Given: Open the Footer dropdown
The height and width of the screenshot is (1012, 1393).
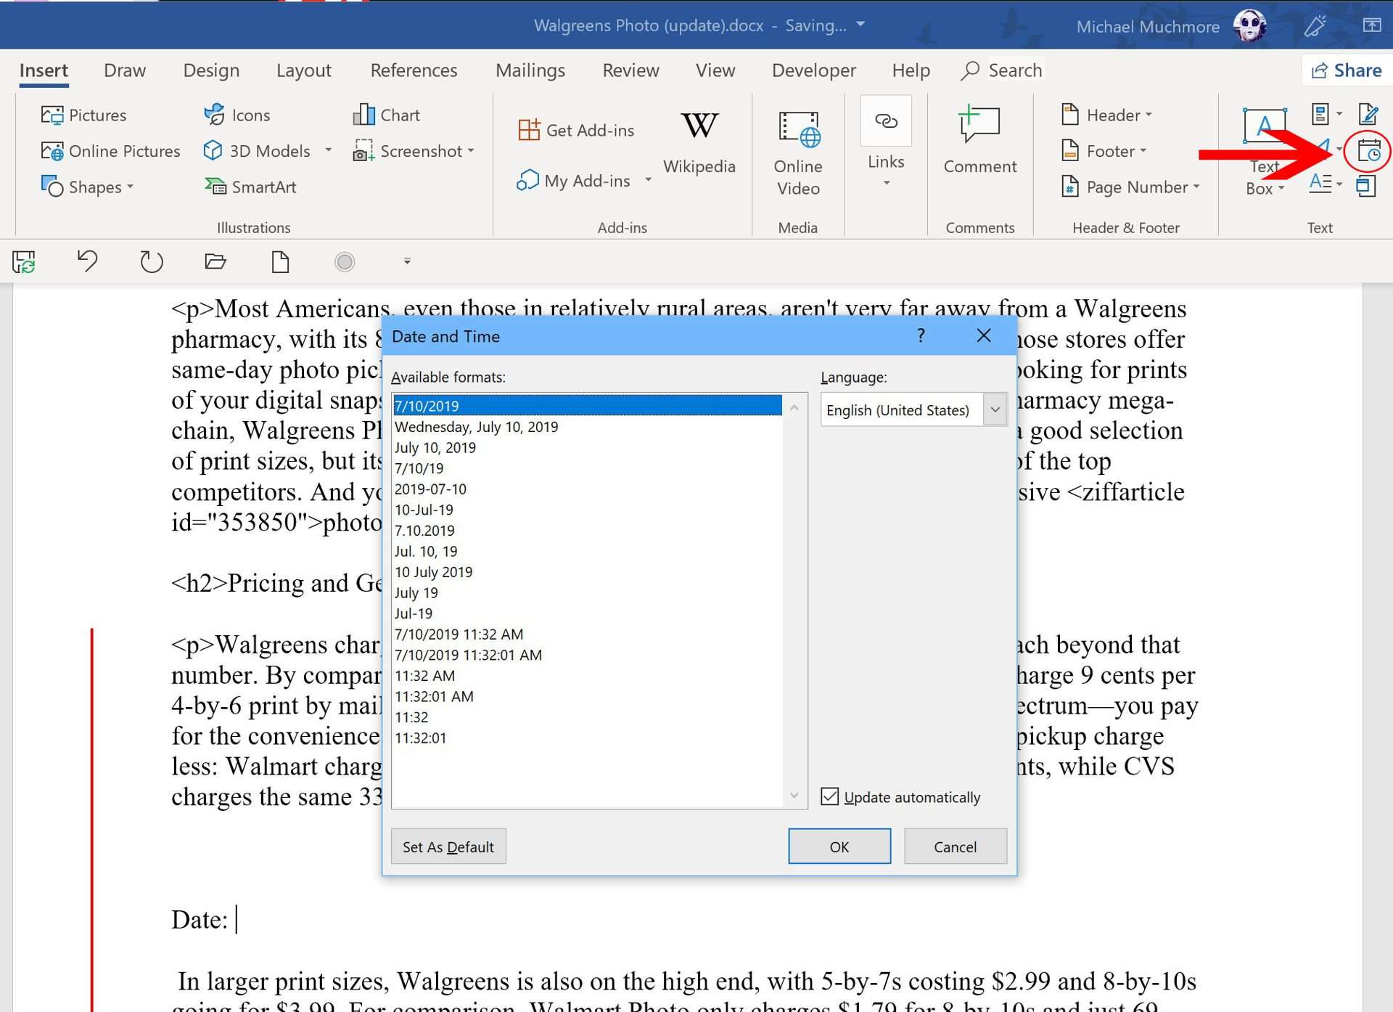Looking at the screenshot, I should tap(1104, 151).
